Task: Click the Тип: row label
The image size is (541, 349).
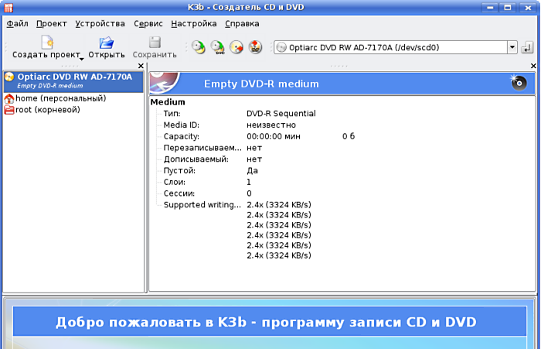Action: [x=172, y=114]
